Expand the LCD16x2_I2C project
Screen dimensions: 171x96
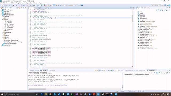click(x=1, y=13)
